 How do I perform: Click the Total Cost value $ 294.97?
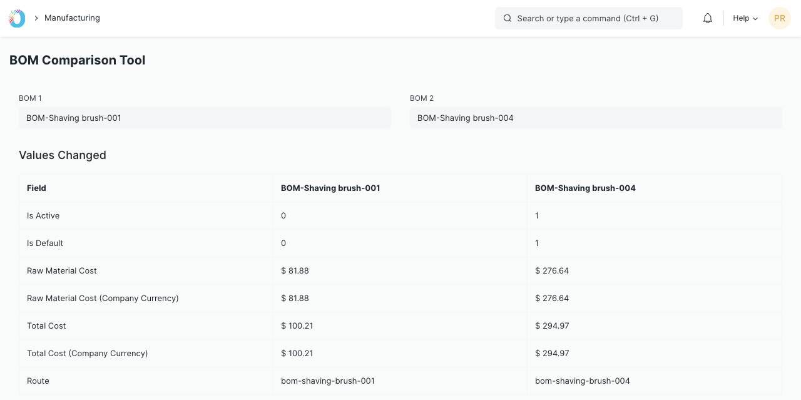[x=552, y=326]
